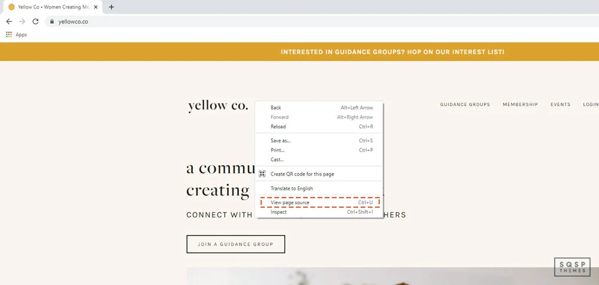The height and width of the screenshot is (285, 599).
Task: Choose Translate to English menu entry
Action: pos(319,189)
